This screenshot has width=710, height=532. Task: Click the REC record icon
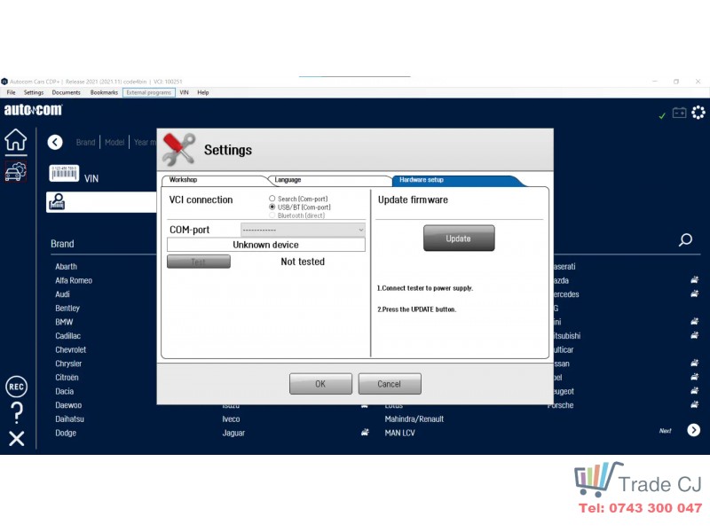tap(16, 387)
